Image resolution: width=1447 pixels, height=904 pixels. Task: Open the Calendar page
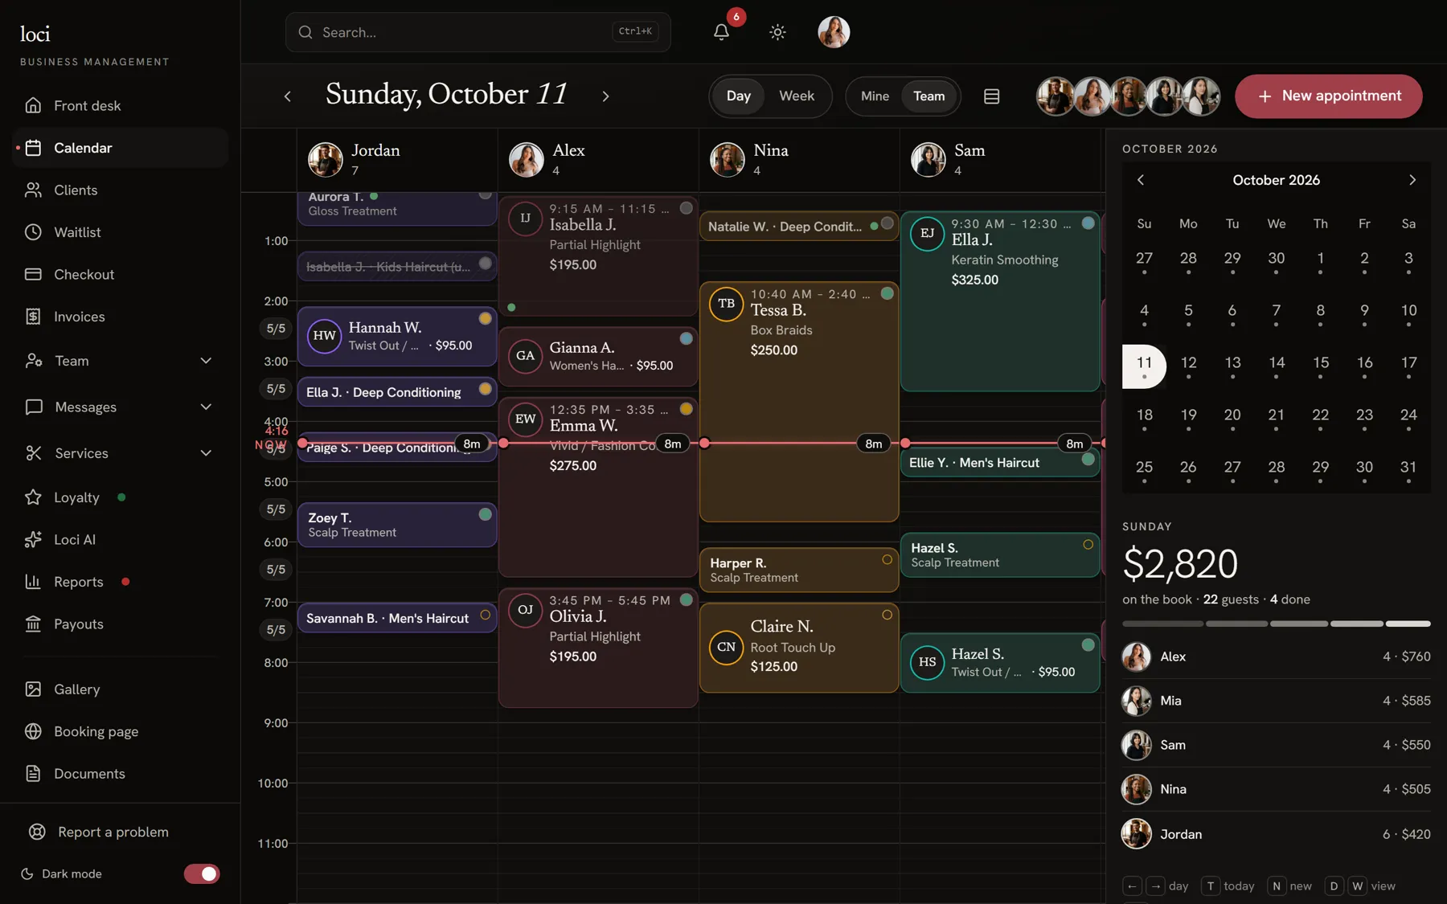[120, 148]
